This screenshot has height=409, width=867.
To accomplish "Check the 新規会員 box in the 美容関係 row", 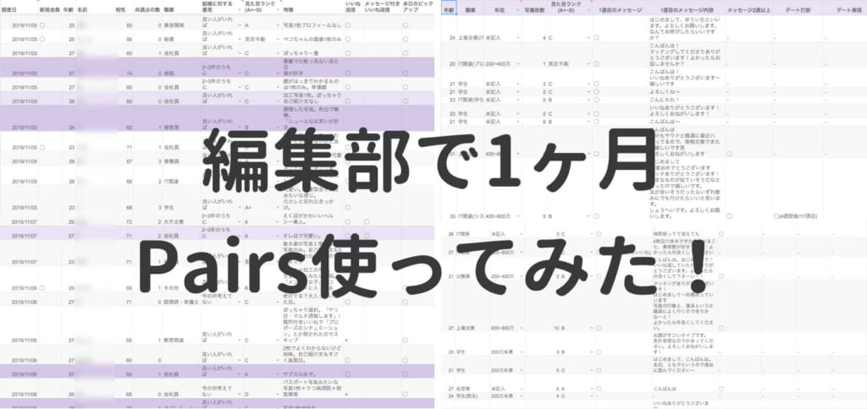I will pos(42,26).
